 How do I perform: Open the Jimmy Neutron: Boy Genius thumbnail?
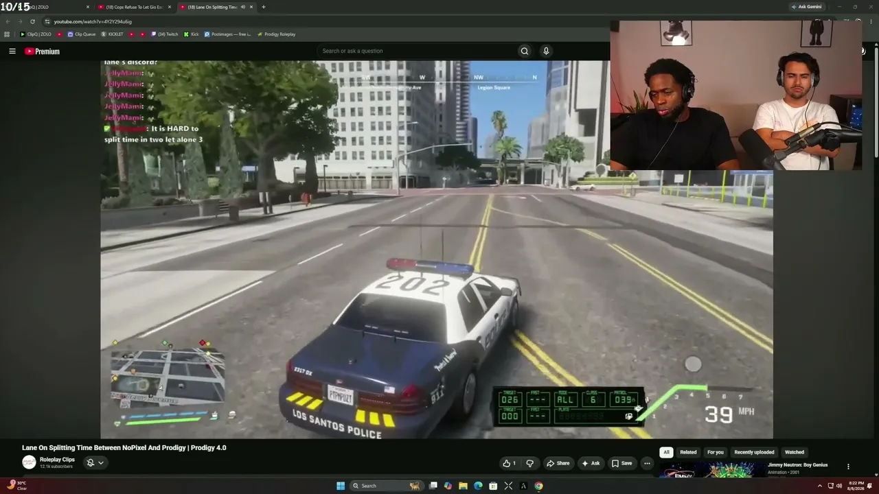pos(711,471)
